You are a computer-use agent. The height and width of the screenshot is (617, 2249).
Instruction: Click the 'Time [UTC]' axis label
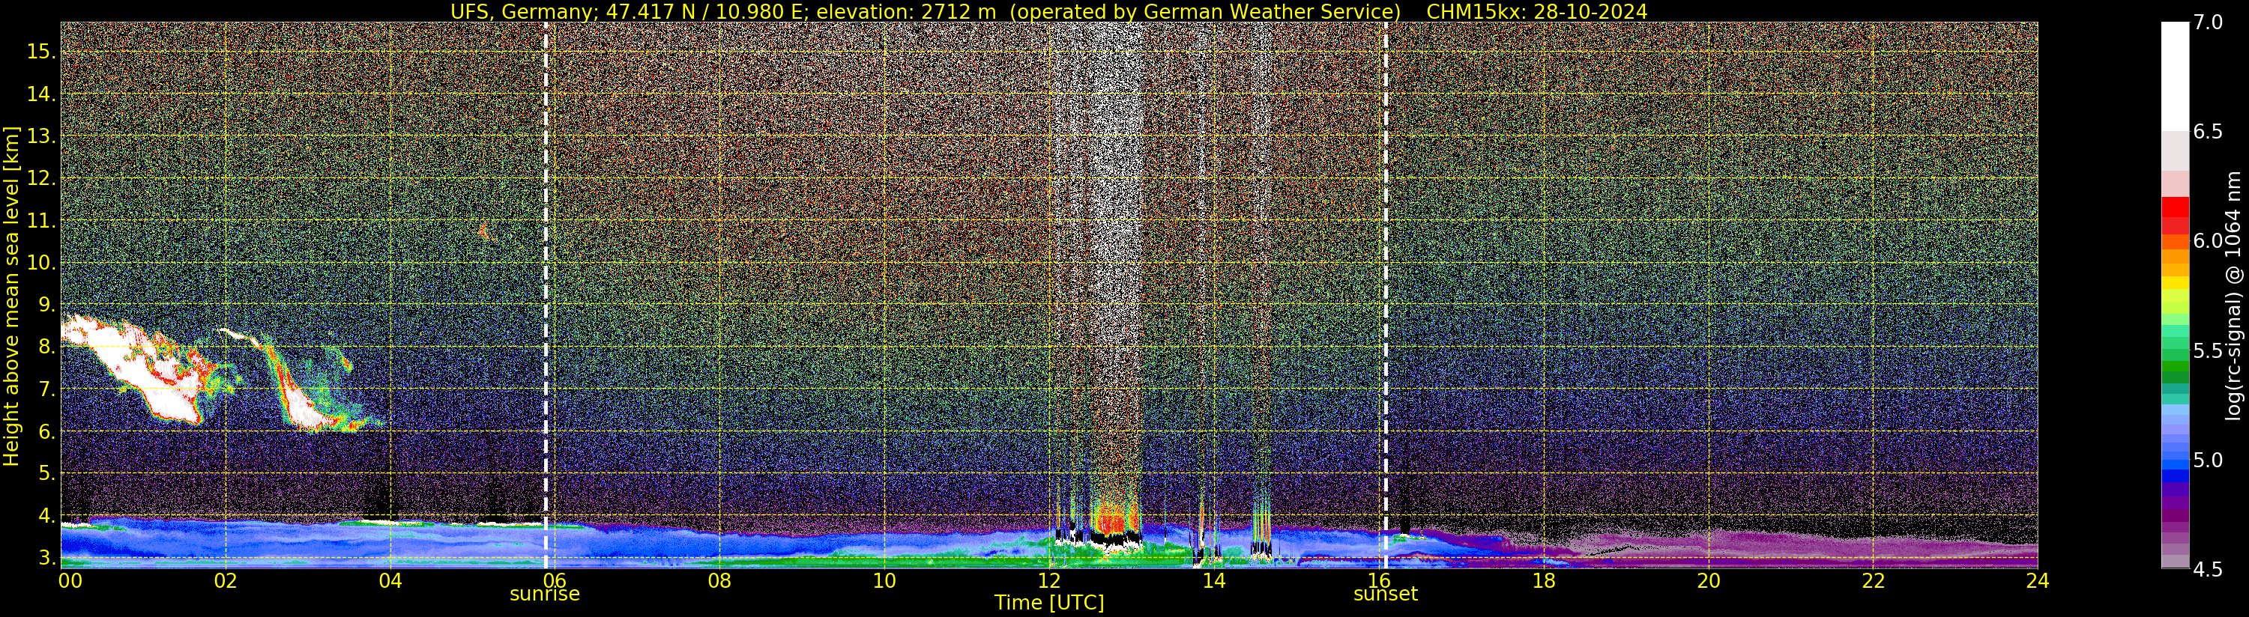point(1049,603)
